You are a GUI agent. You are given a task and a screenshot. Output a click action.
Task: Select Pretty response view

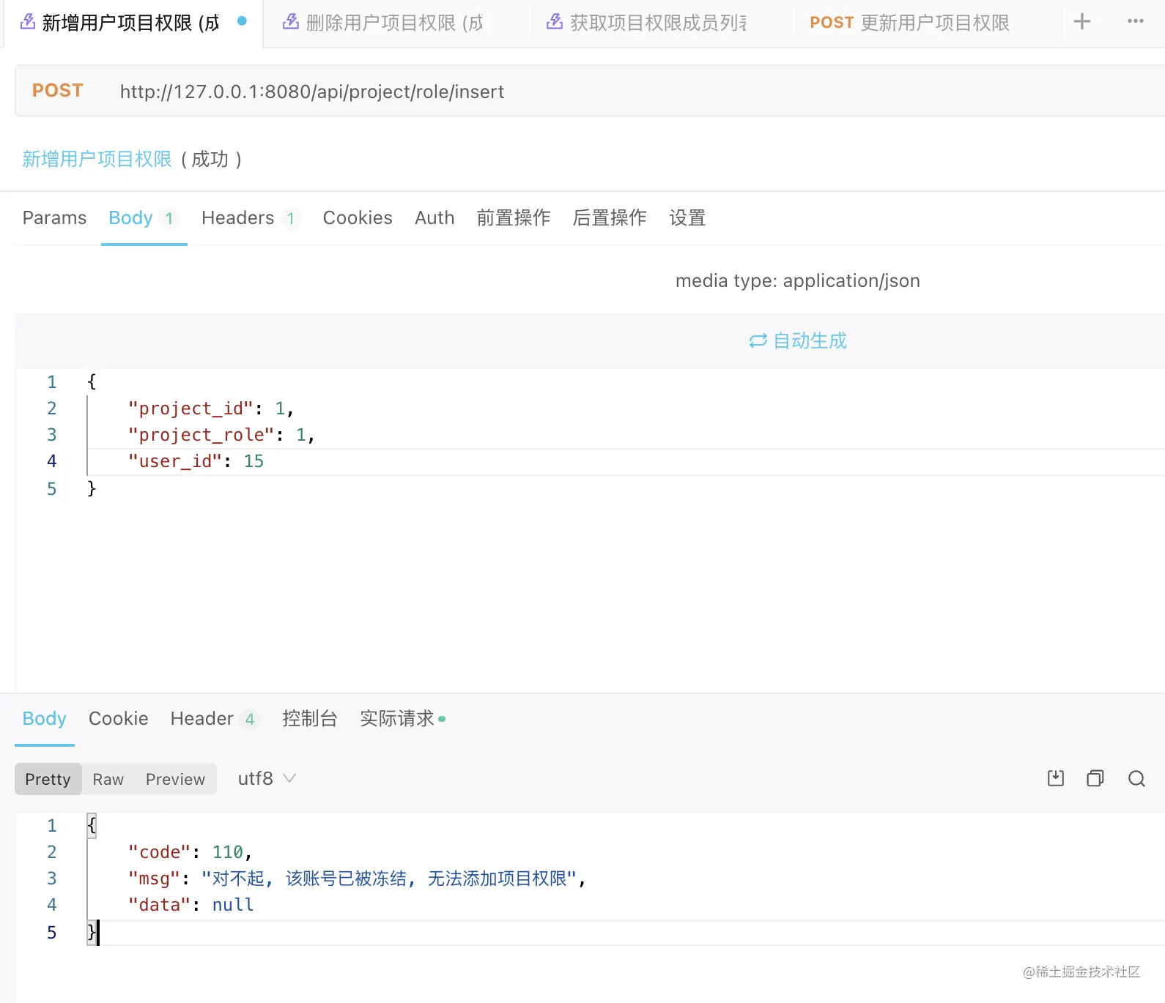[x=48, y=779]
